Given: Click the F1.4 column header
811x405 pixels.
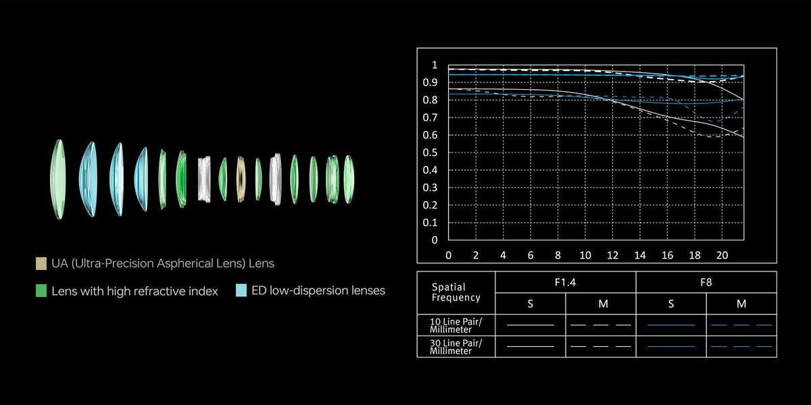Looking at the screenshot, I should point(565,282).
